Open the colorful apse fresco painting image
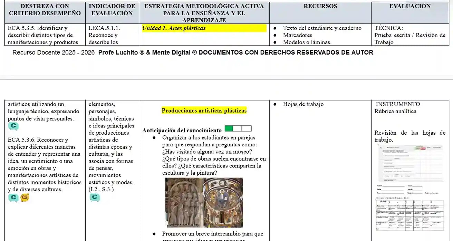Image resolution: width=453 pixels, height=241 pixels. point(223,202)
